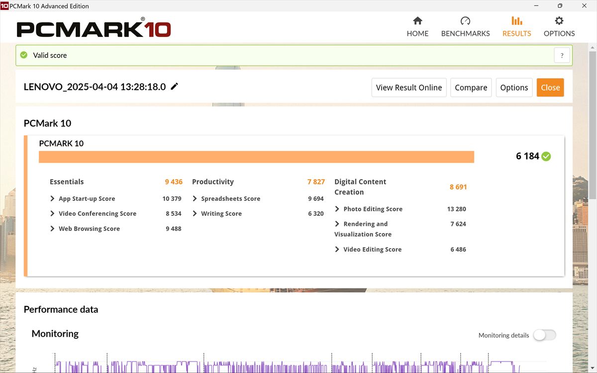The image size is (597, 373).
Task: Edit result name with pencil icon
Action: click(174, 87)
